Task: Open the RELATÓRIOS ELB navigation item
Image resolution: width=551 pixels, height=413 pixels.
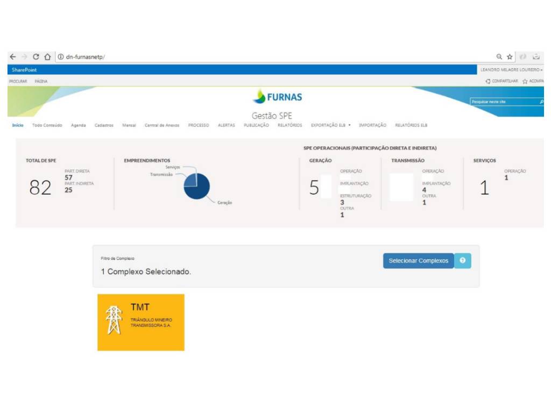Action: pyautogui.click(x=411, y=125)
